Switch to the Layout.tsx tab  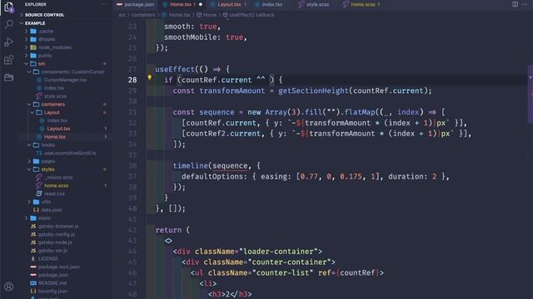(229, 4)
